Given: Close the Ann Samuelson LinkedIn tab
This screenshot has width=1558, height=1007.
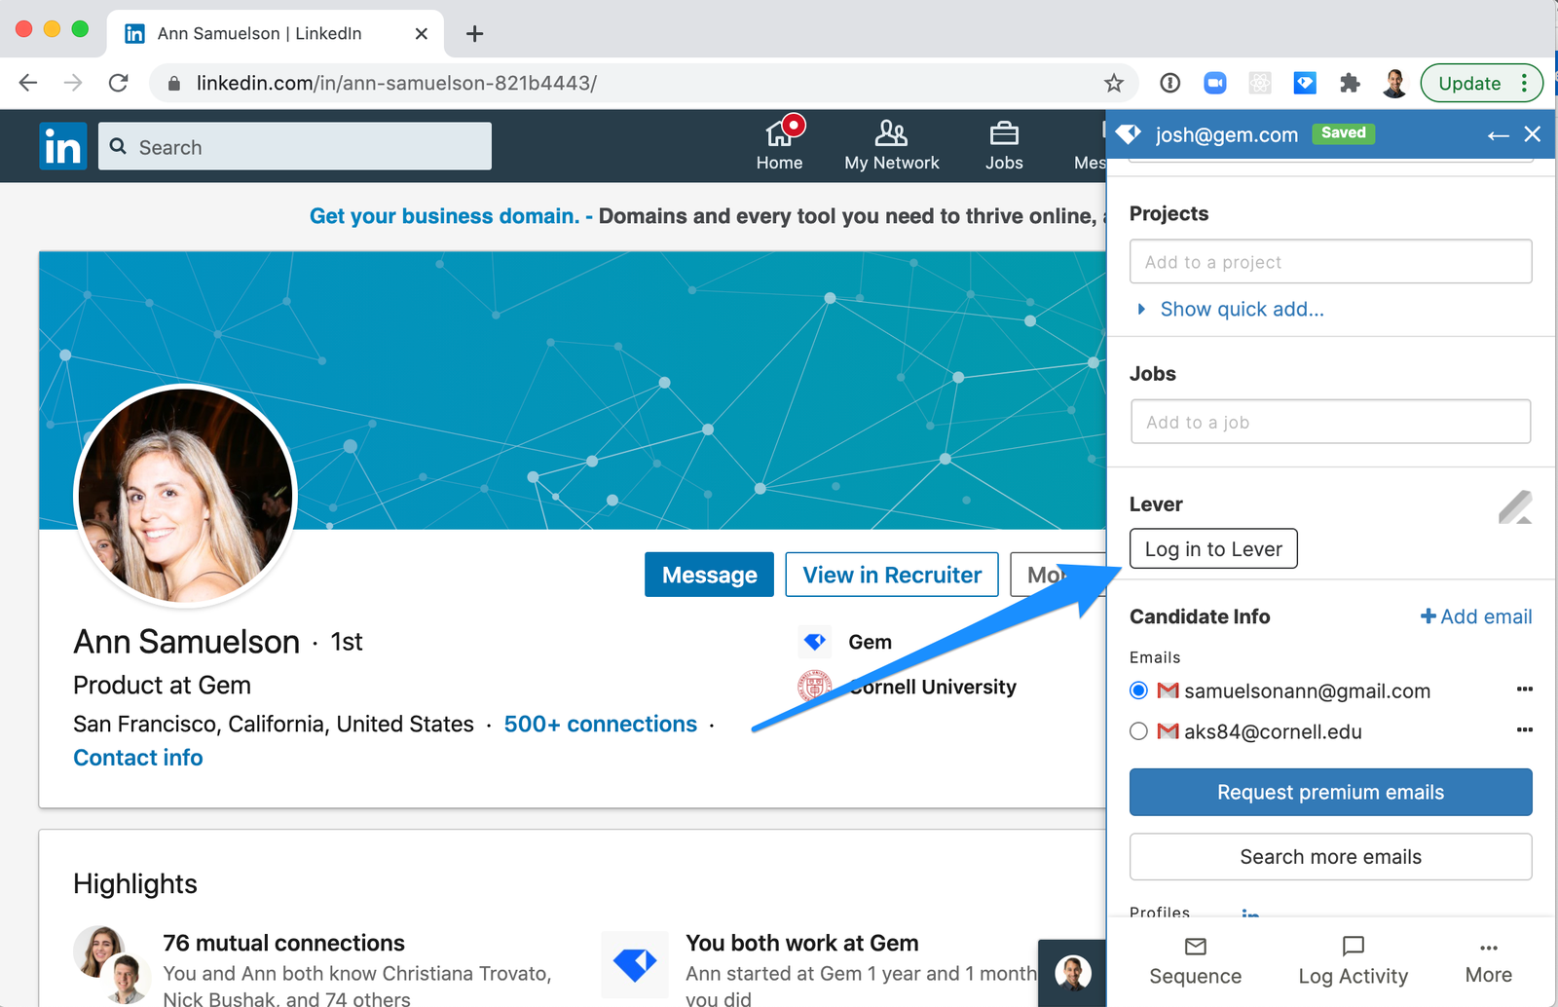Looking at the screenshot, I should point(421,34).
